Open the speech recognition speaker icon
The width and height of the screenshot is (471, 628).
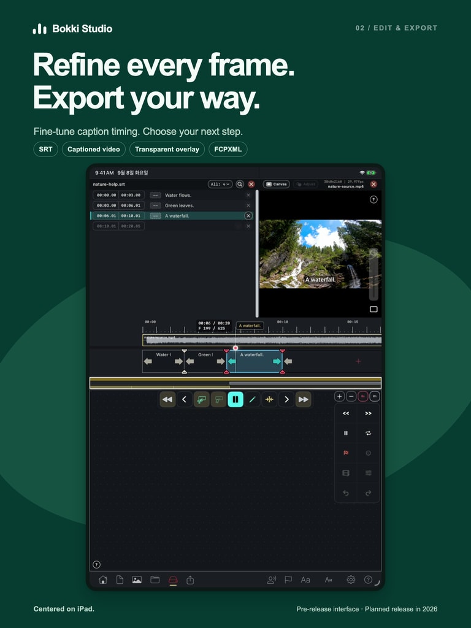(272, 580)
